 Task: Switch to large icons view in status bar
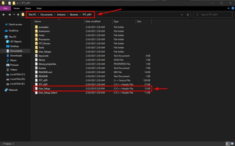(232, 144)
